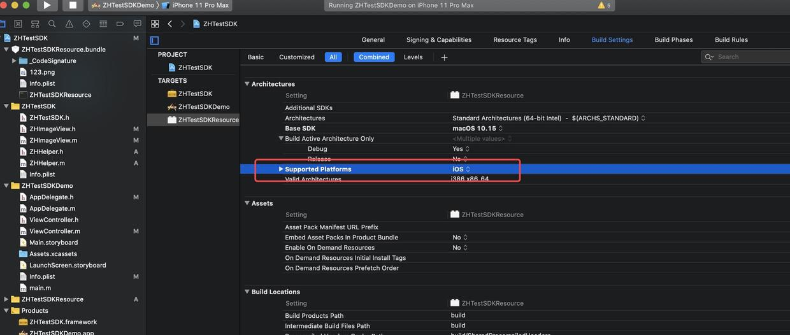
Task: Open the Build Rules tab
Action: tap(731, 39)
